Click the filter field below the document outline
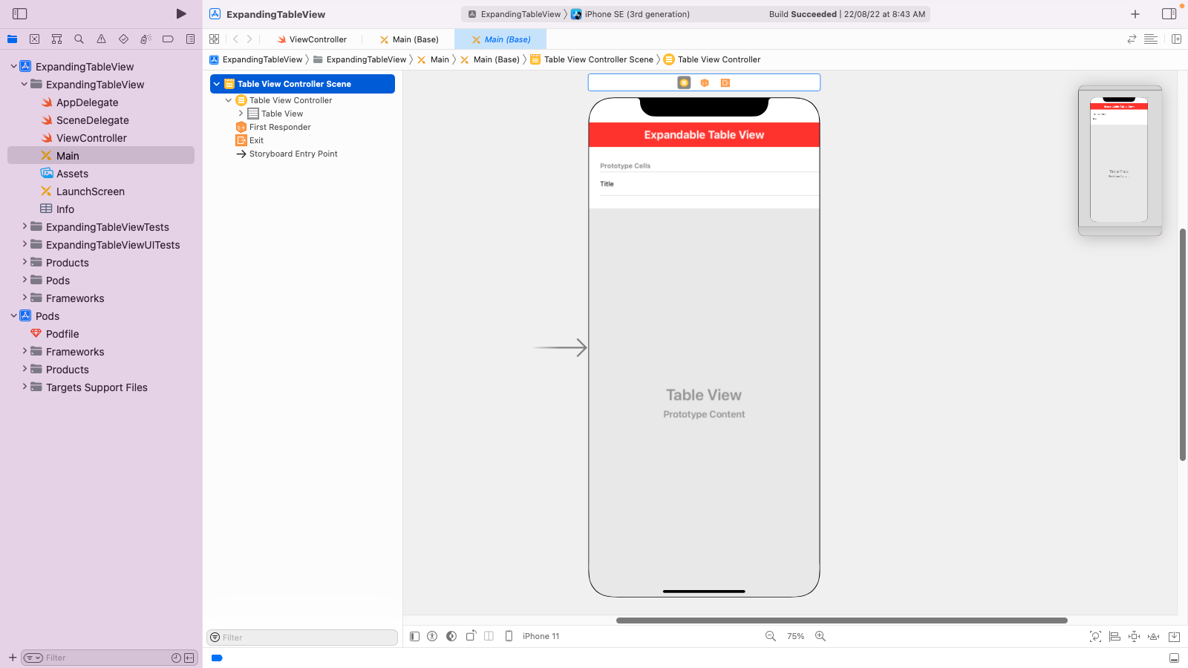The height and width of the screenshot is (668, 1188). 301,637
